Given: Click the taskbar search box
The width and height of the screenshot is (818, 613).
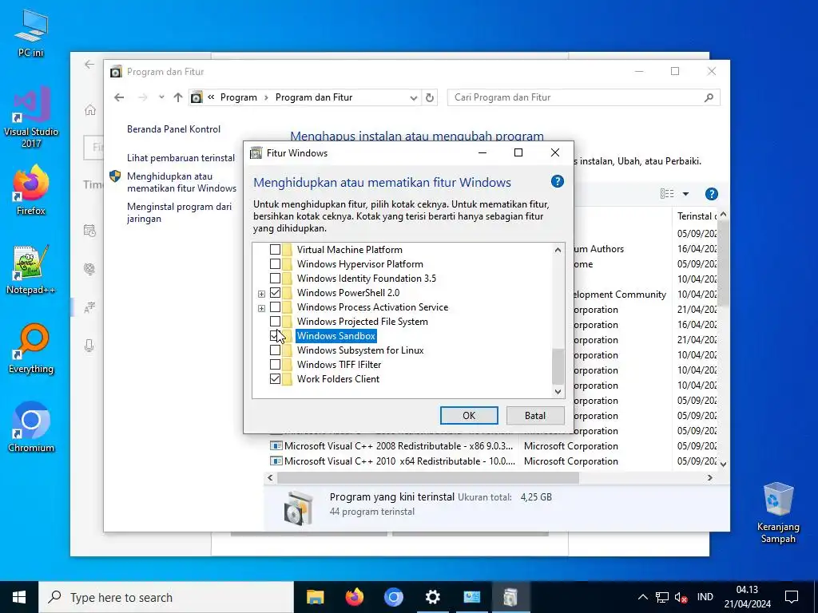Looking at the screenshot, I should tap(166, 597).
